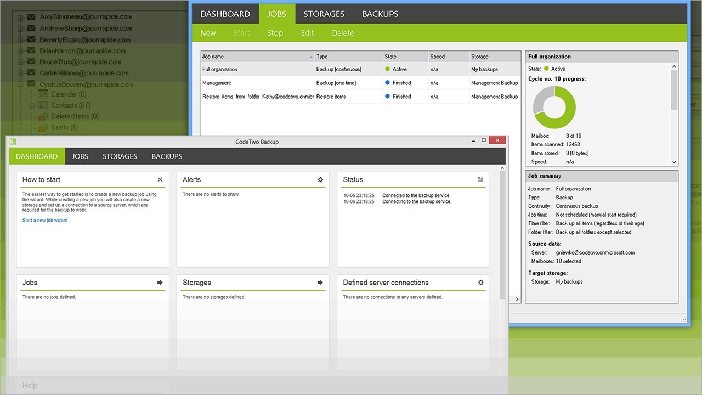The width and height of the screenshot is (702, 395).
Task: Click the cycle progress donut chart
Action: (554, 108)
